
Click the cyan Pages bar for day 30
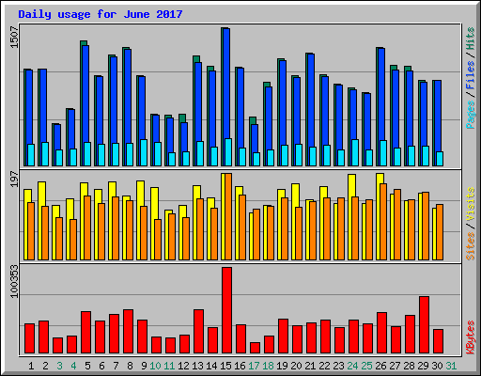440,159
